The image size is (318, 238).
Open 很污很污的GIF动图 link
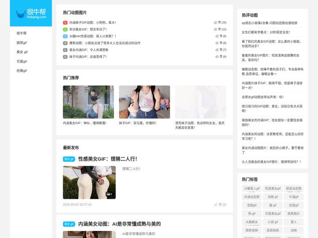272,108
